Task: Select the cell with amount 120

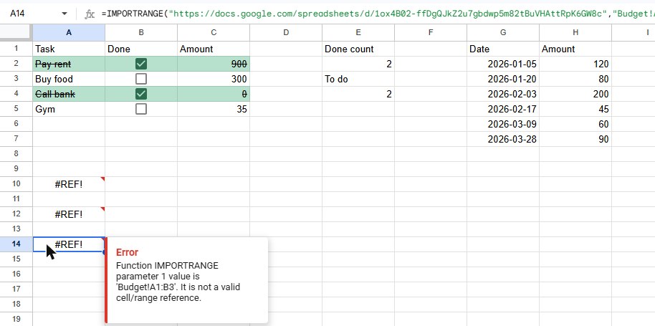Action: pyautogui.click(x=575, y=64)
